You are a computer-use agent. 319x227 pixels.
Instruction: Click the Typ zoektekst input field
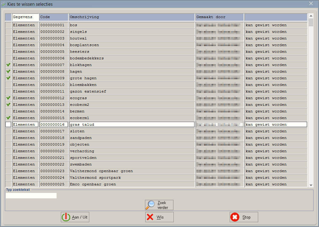pos(31,196)
